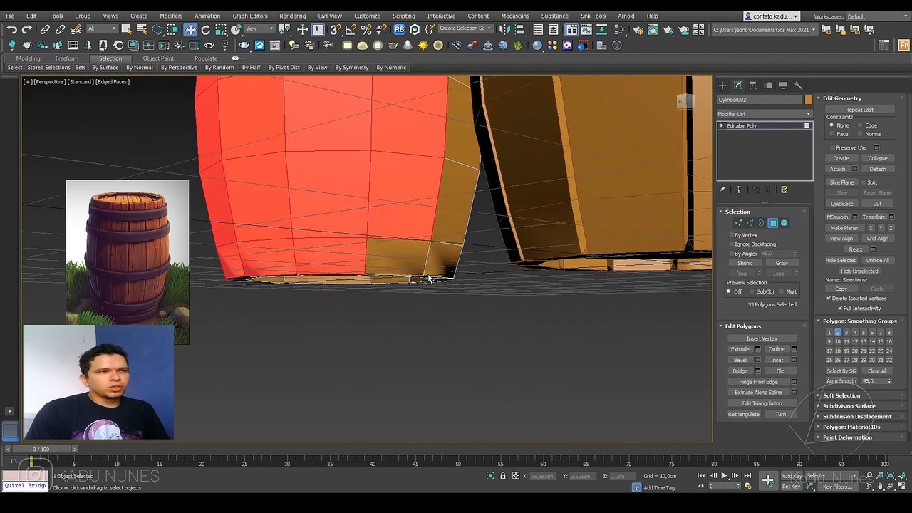912x513 pixels.
Task: Undo the last action
Action: [x=11, y=29]
